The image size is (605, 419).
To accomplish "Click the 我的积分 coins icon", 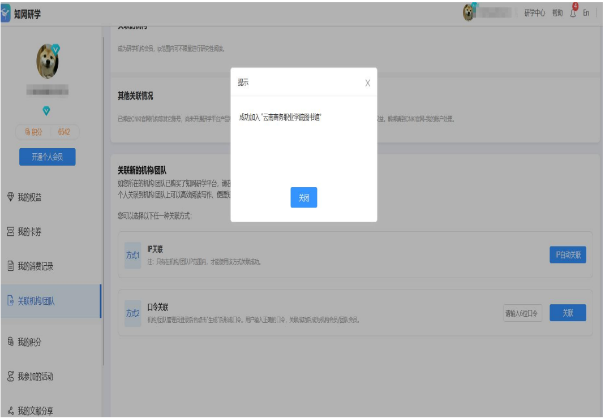I will [x=10, y=342].
